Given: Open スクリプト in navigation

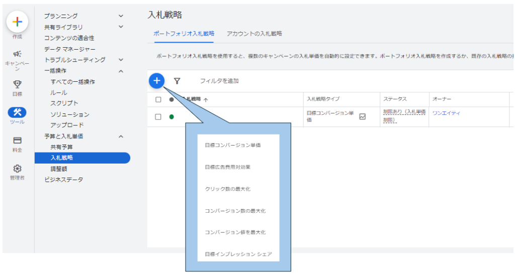Looking at the screenshot, I should [64, 103].
